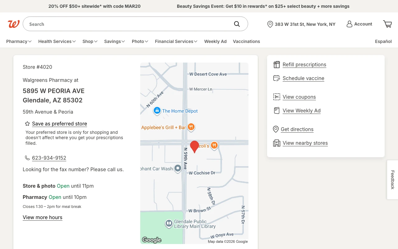Click the red store location pin
This screenshot has height=249, width=398.
pyautogui.click(x=194, y=146)
